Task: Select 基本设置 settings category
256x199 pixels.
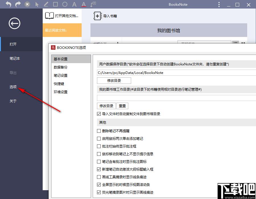Action: (71, 59)
